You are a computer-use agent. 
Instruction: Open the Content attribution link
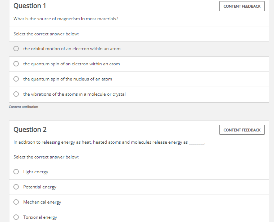point(23,107)
